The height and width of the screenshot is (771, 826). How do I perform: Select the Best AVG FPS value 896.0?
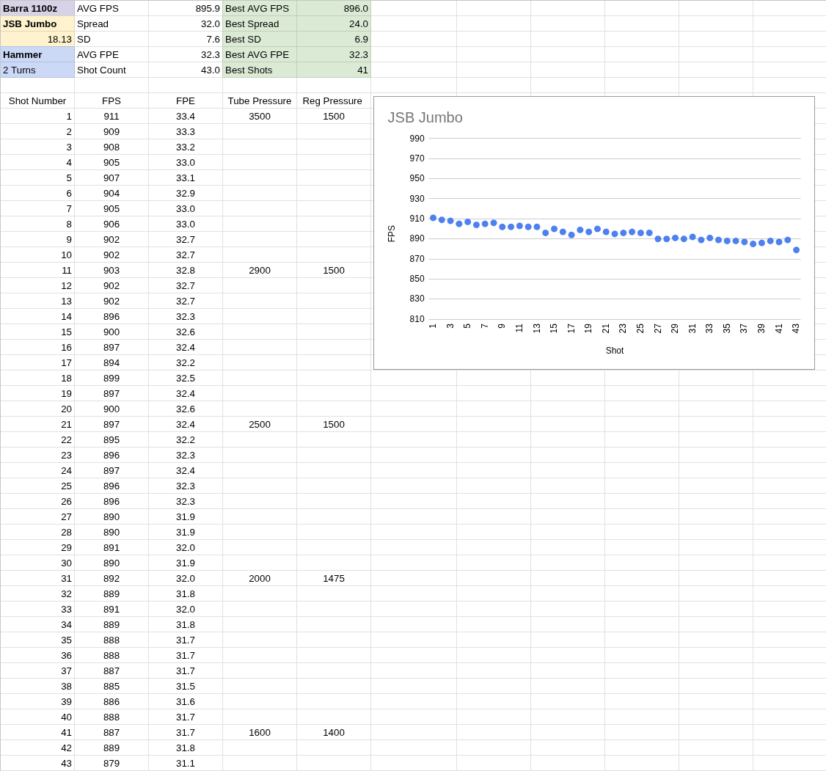(x=334, y=8)
